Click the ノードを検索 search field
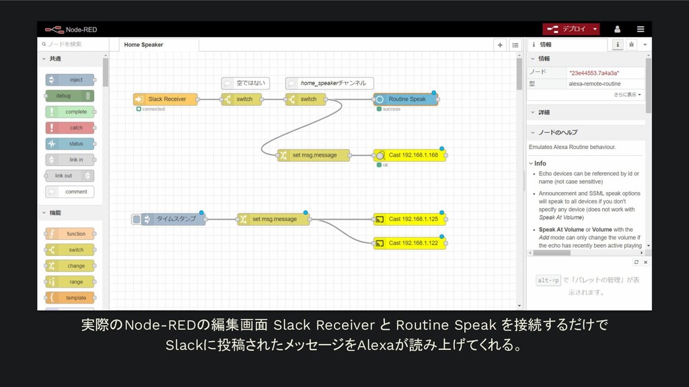 coord(73,44)
